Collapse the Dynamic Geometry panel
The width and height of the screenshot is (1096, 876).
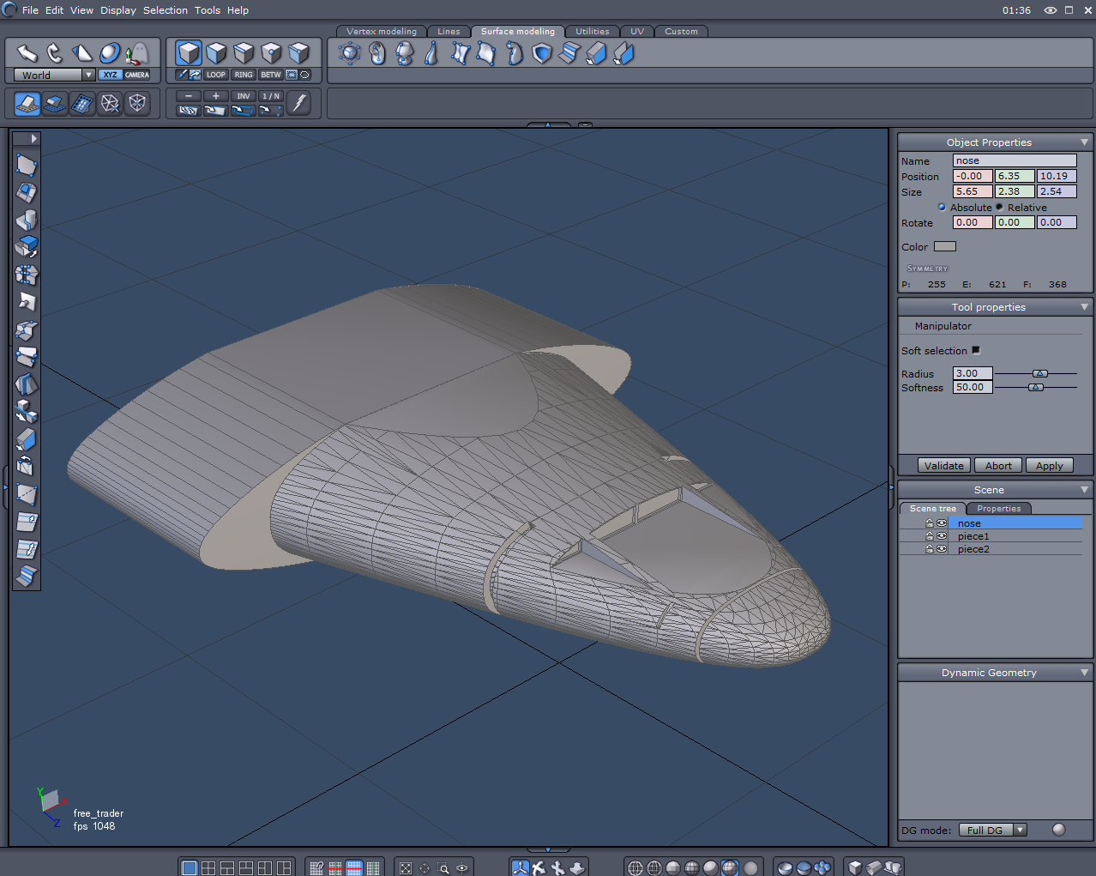(1084, 673)
